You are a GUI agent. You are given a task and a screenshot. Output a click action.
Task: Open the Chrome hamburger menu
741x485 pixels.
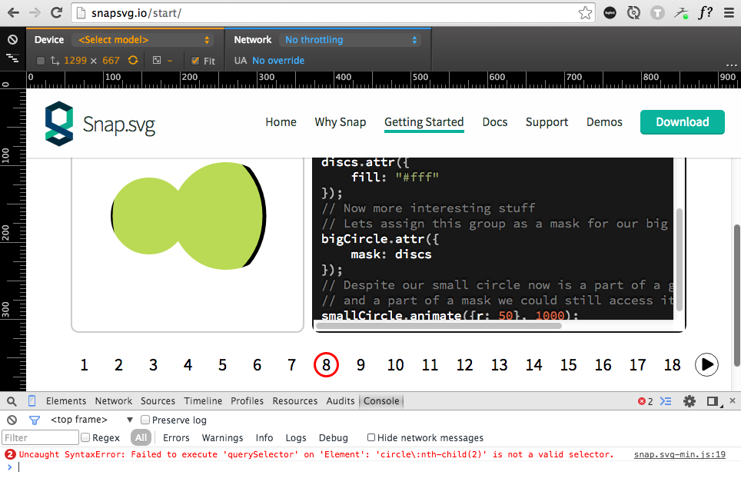click(x=729, y=13)
